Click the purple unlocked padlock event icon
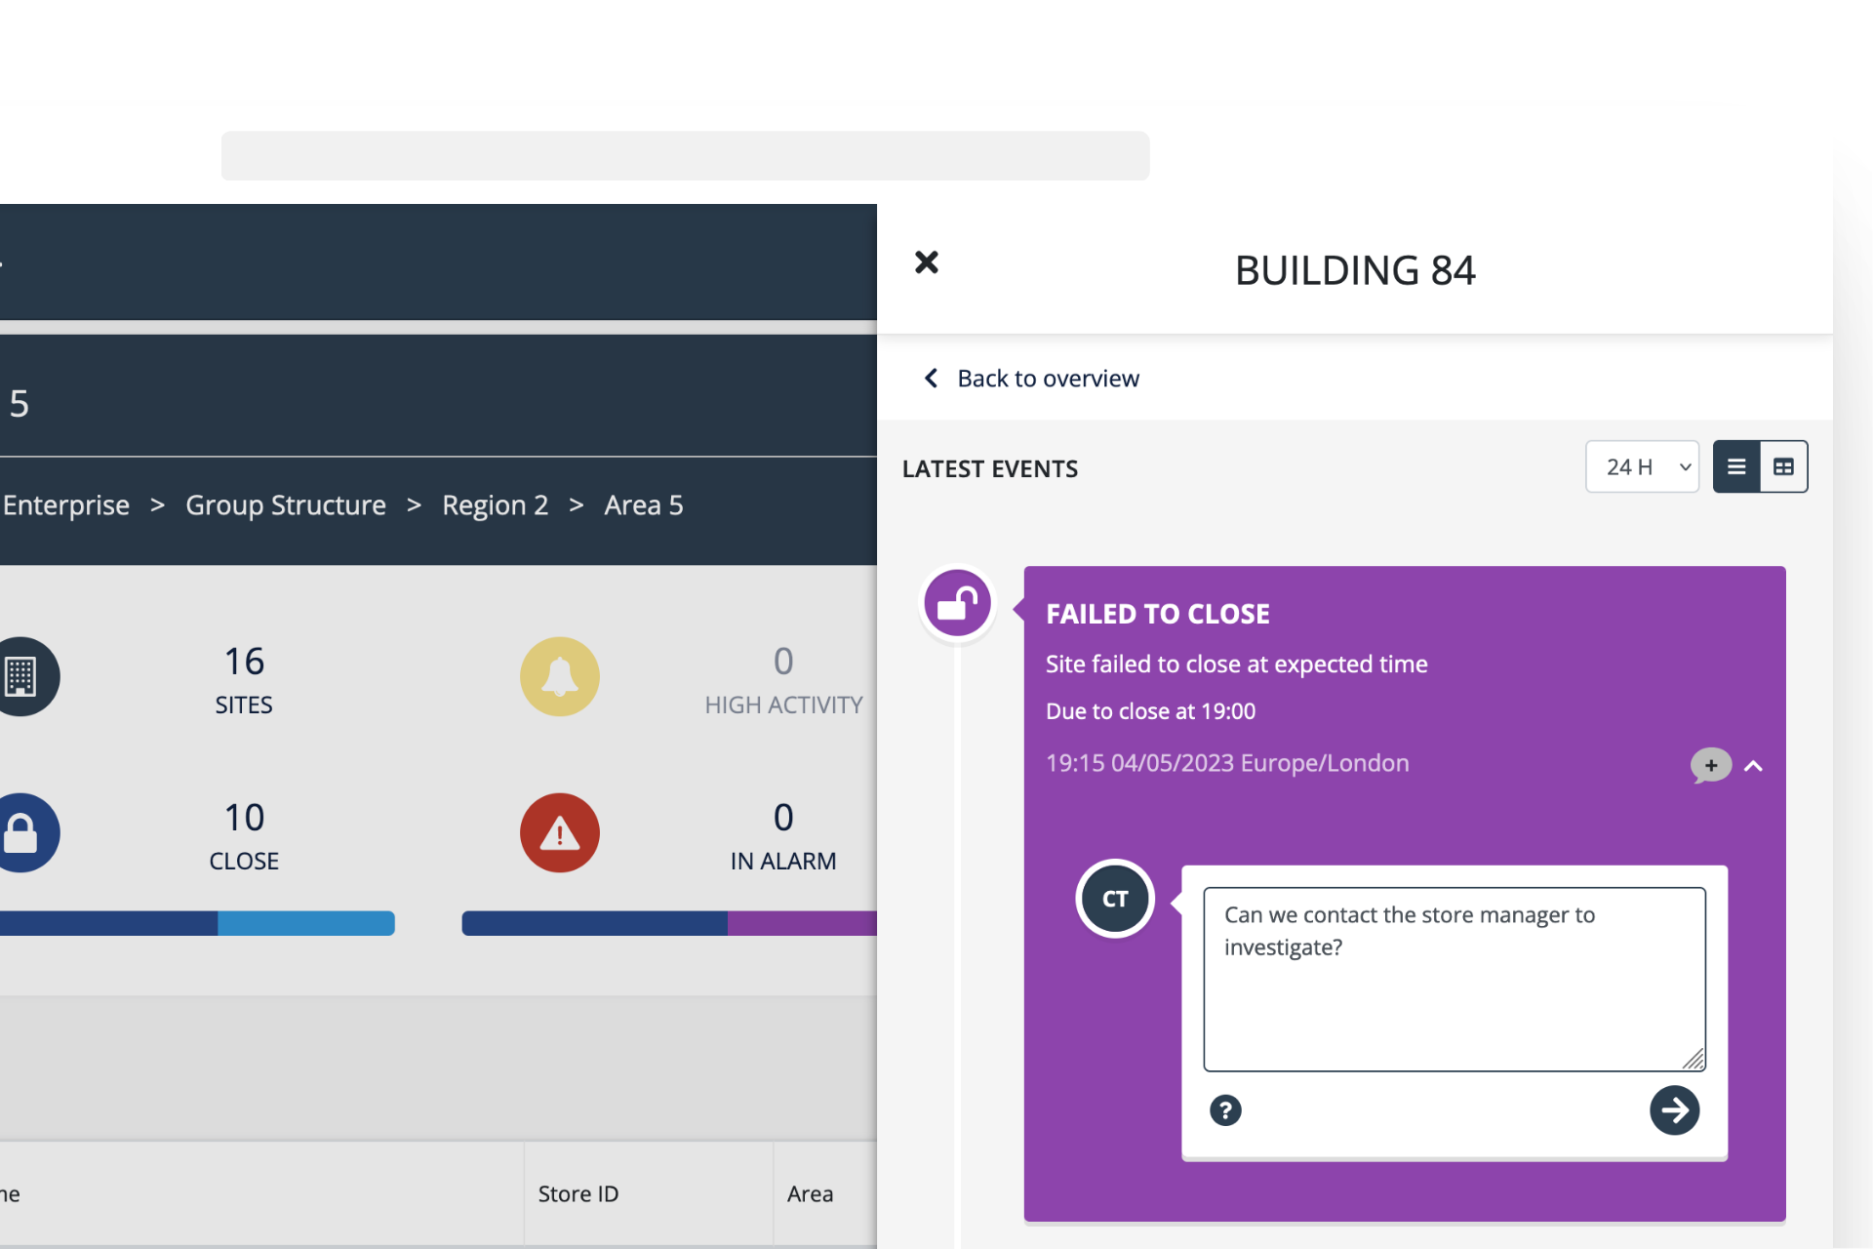 pyautogui.click(x=957, y=604)
